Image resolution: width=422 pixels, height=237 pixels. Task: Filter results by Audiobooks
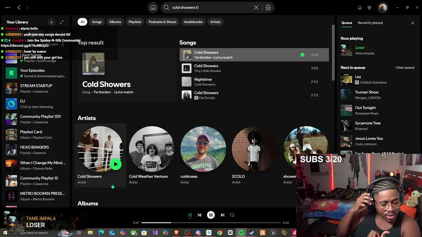[x=193, y=22]
